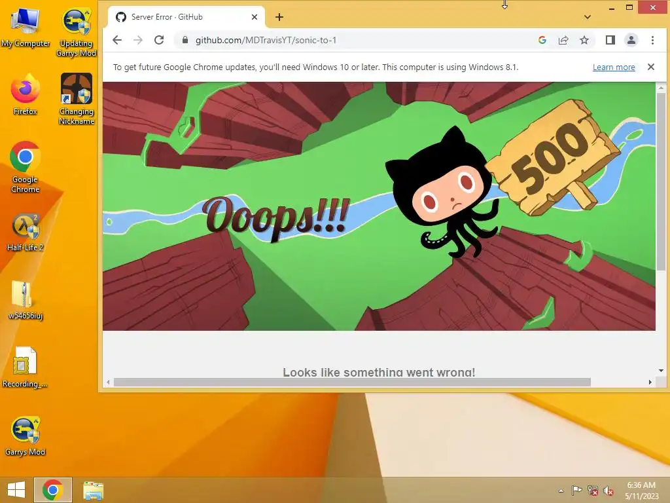Click the vertical scrollbar thumb of the page
Image resolution: width=670 pixels, height=503 pixels.
661,181
